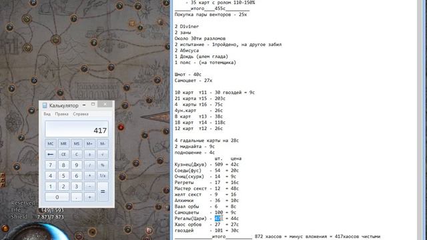
Task: Click calculator digit 5
Action: click(63, 175)
